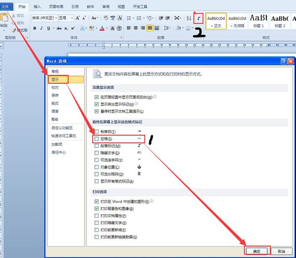
Task: Click the Subscript icon
Action: tap(66, 29)
